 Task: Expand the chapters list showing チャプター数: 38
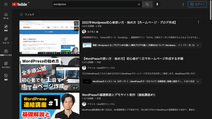(198, 45)
